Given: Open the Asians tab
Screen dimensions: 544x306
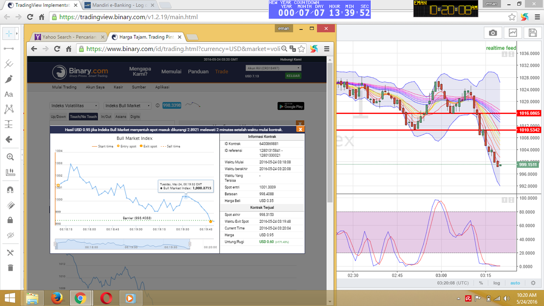Looking at the screenshot, I should pos(121,116).
